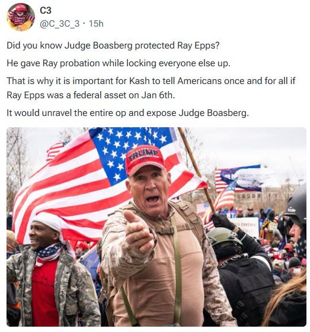This screenshot has height=332, width=310.
Task: Click the display name C3
Action: (x=46, y=11)
